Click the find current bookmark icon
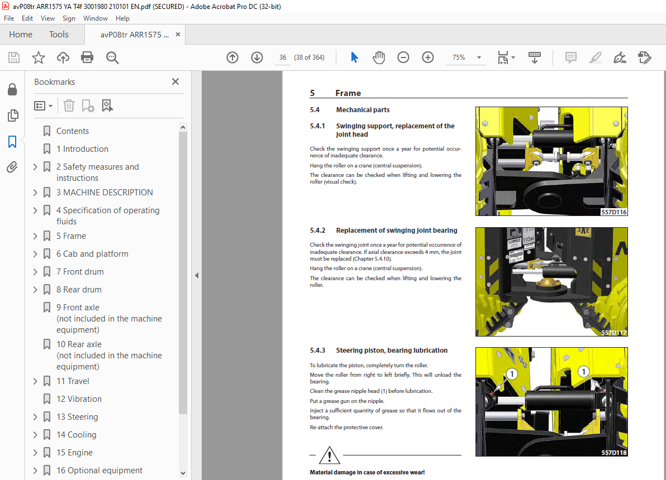The height and width of the screenshot is (480, 666). click(x=107, y=105)
